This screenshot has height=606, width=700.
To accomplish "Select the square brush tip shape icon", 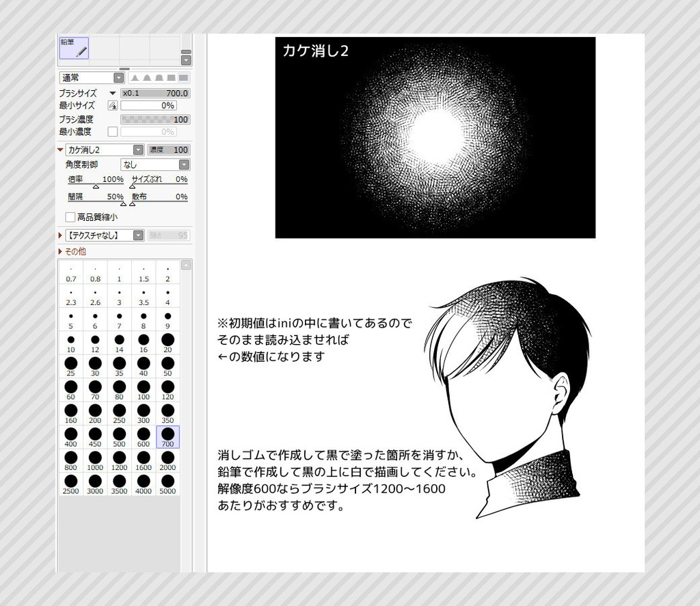I will point(170,78).
